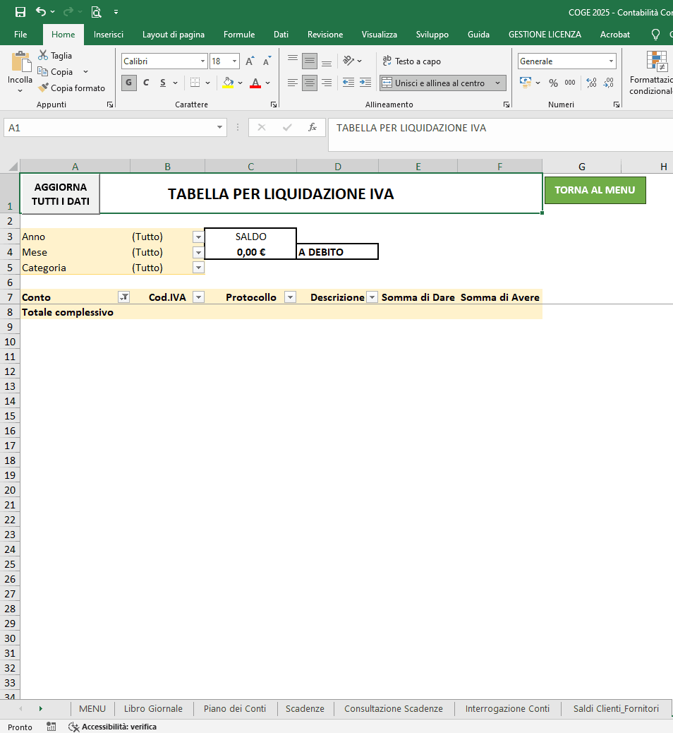Open text orientation options
The width and height of the screenshot is (673, 733).
pos(352,61)
